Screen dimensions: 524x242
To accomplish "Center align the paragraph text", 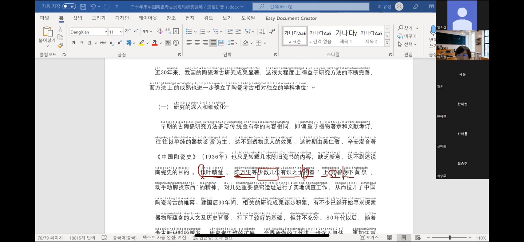I will [x=197, y=43].
